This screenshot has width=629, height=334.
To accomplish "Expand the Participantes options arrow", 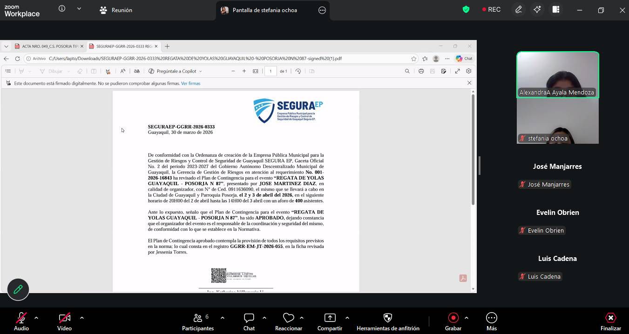I will [x=223, y=318].
